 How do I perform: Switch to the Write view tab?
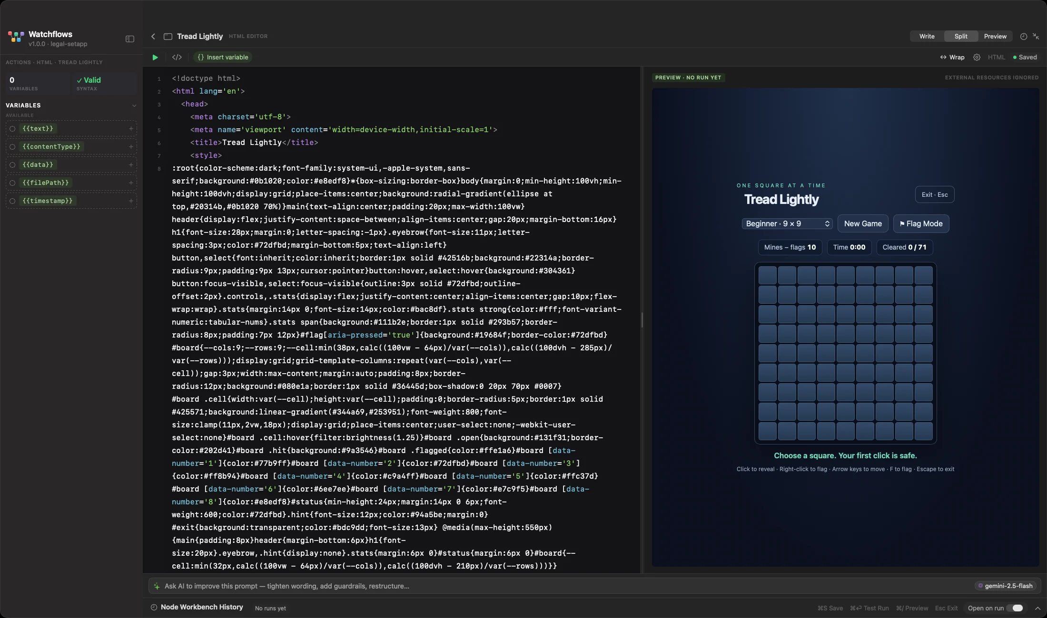(x=927, y=36)
